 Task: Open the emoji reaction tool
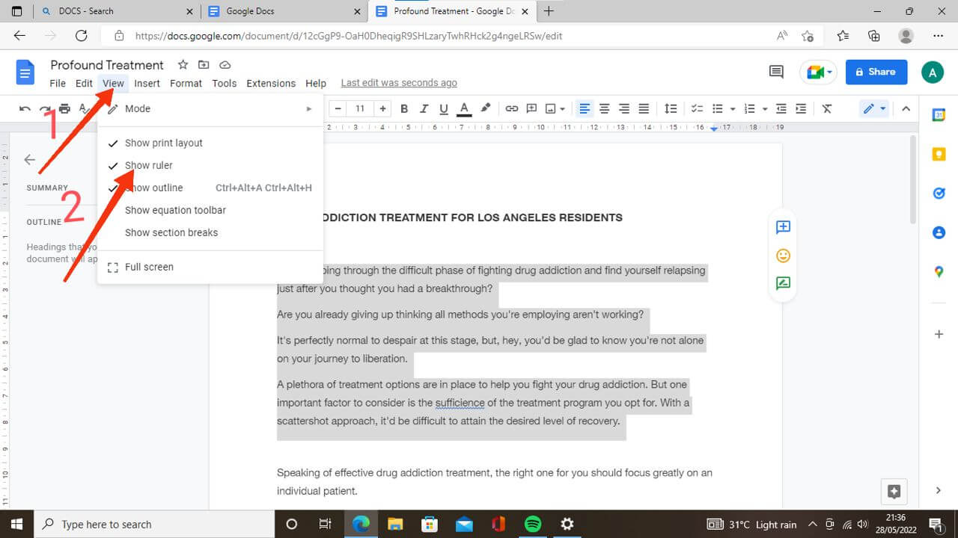782,255
